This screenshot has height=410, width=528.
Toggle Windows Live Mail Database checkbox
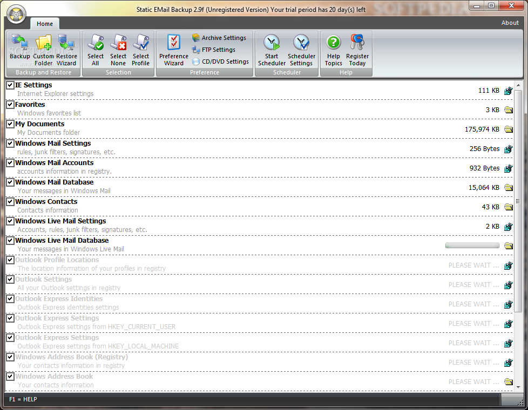[x=10, y=241]
